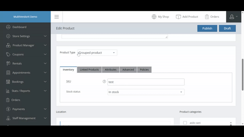Save product with the Draft button
Image resolution: width=244 pixels, height=137 pixels.
point(227,28)
